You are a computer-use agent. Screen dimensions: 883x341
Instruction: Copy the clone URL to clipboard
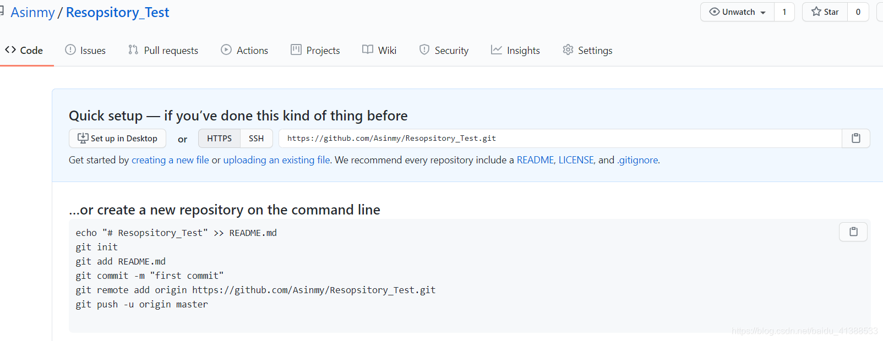point(856,139)
